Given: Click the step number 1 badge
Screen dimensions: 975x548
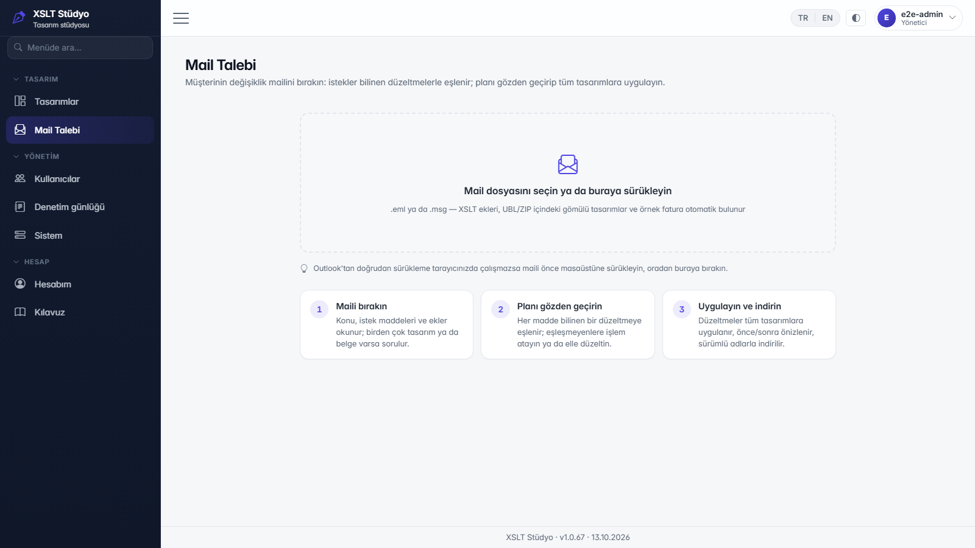Looking at the screenshot, I should [x=319, y=309].
